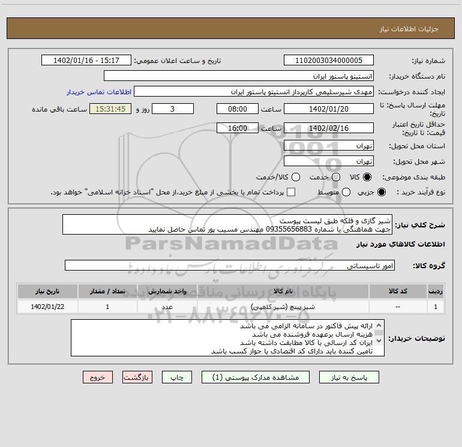Click the تاریخ نیاز column header

pyautogui.click(x=47, y=292)
